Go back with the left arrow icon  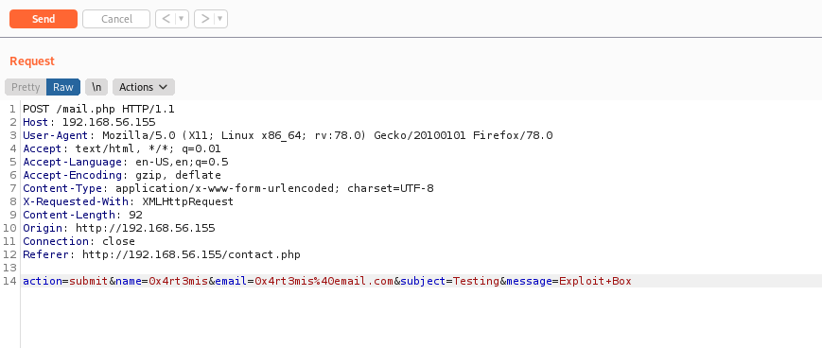coord(166,19)
